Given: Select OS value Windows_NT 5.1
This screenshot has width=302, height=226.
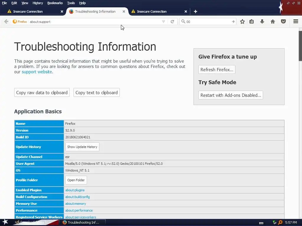Looking at the screenshot, I should coord(77,170).
